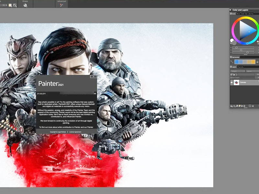Open the layer composite method dropdown (Default)
This screenshot has width=259, height=194.
coord(238,71)
